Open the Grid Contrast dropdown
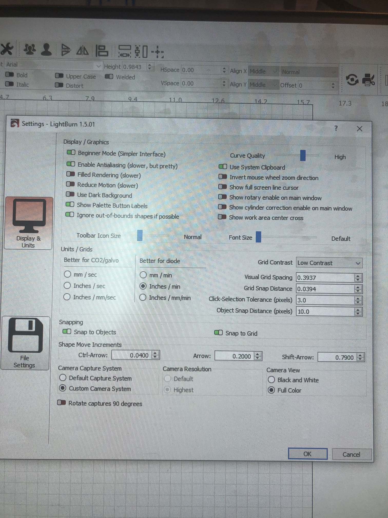The width and height of the screenshot is (388, 518). pyautogui.click(x=329, y=263)
